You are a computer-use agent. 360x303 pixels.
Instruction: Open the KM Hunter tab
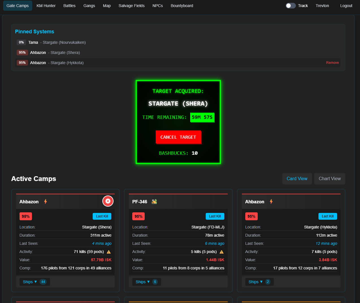(46, 6)
